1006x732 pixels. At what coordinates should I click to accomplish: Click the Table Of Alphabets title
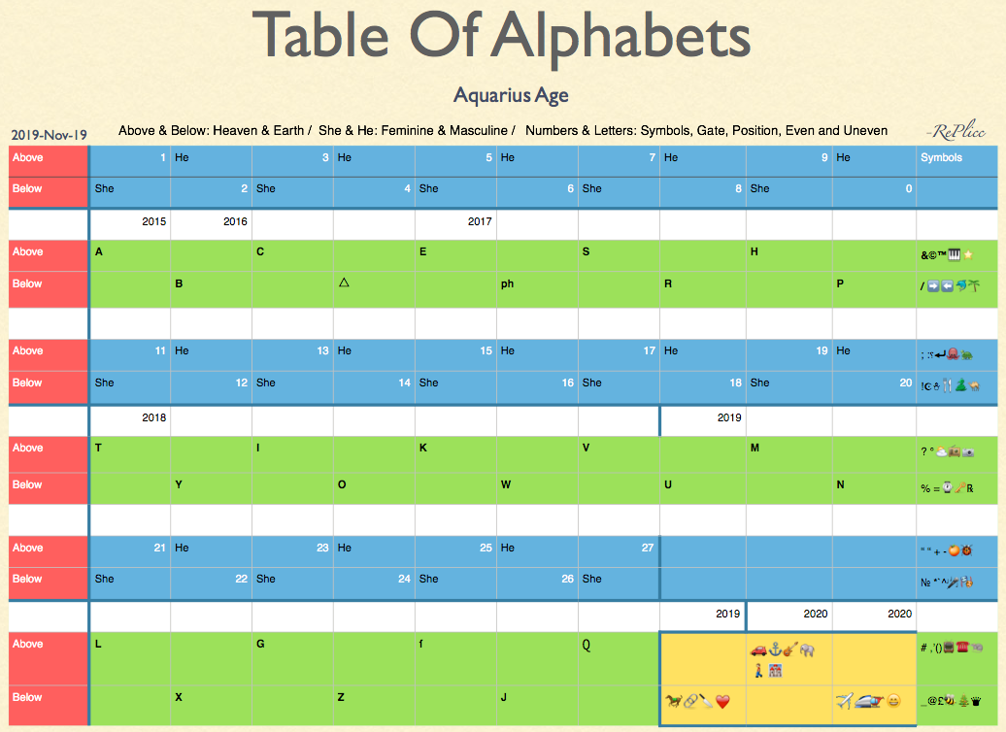pyautogui.click(x=501, y=36)
